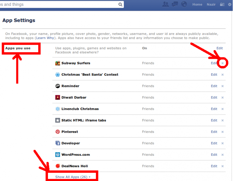The image size is (233, 181).
Task: Edit Pinterest app settings
Action: point(214,132)
